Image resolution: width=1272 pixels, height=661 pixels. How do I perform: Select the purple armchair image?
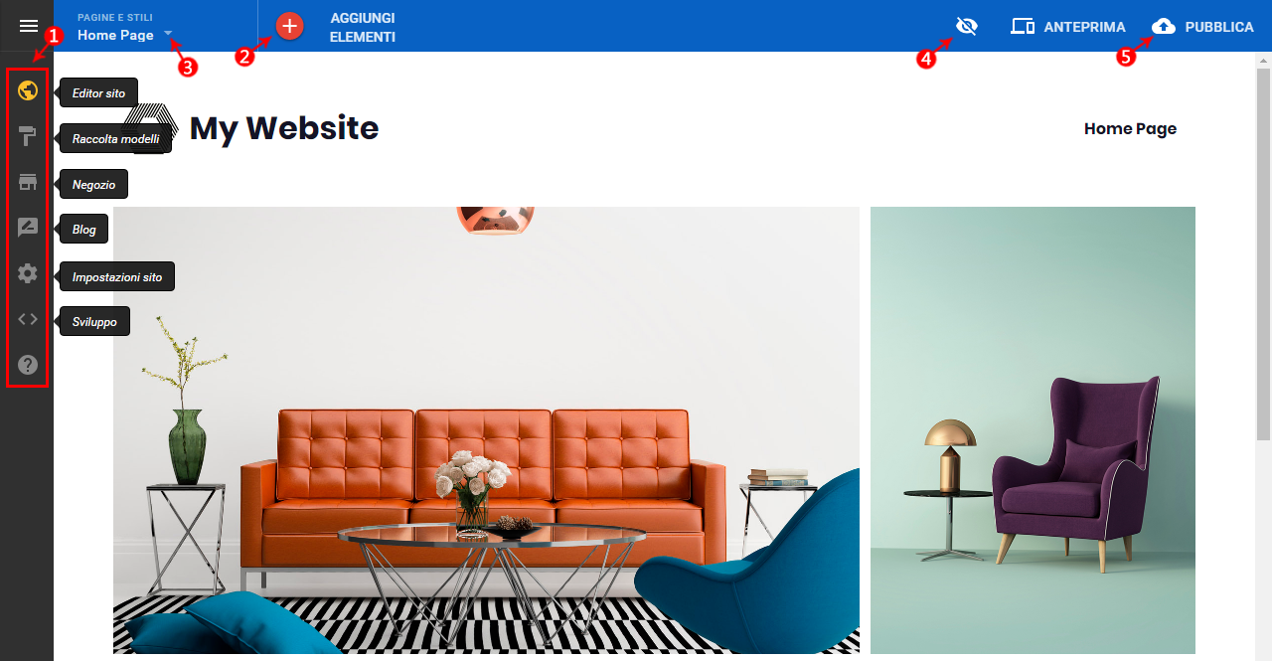point(1033,430)
